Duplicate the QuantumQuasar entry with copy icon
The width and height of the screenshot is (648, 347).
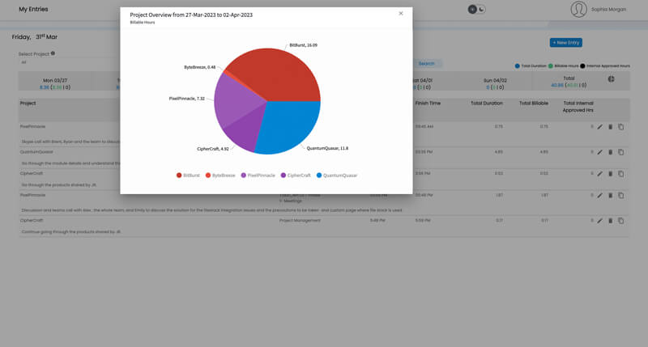coord(620,151)
